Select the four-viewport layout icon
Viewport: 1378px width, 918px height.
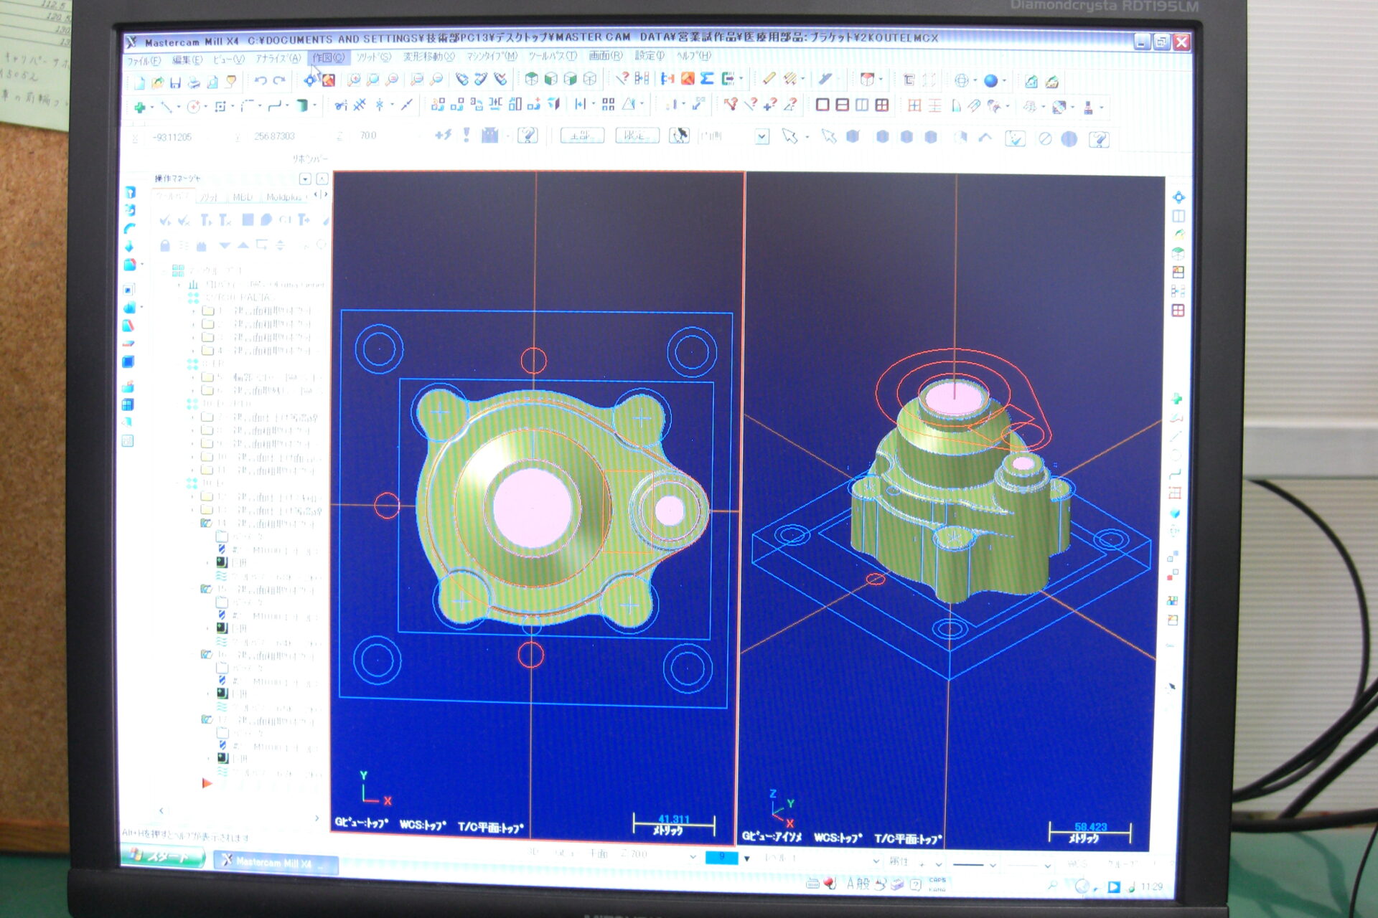coord(882,105)
